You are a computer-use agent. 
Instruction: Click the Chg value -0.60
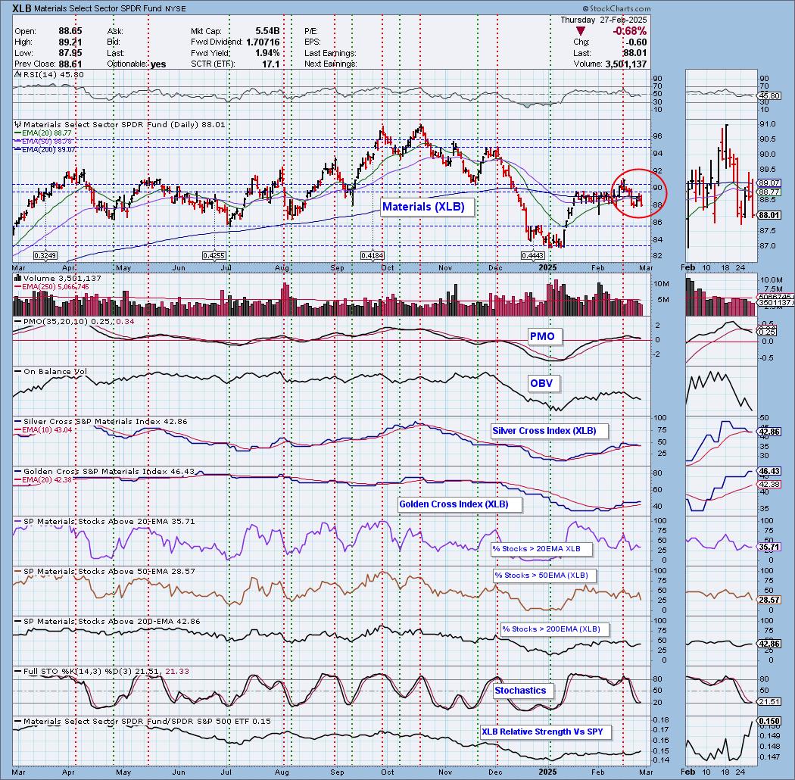click(637, 42)
